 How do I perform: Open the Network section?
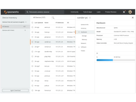pos(84,43)
